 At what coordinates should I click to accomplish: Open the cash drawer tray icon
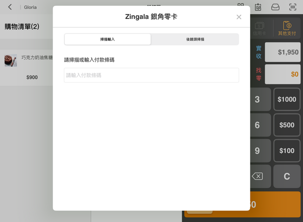[275, 7]
